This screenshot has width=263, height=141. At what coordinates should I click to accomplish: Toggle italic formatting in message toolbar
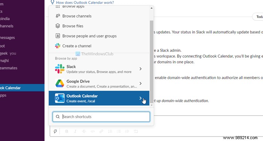tap(75, 131)
